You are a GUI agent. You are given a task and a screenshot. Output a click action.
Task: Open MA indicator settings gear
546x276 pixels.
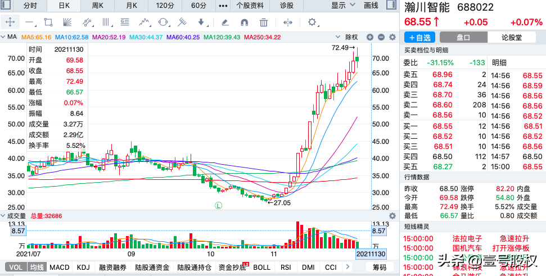[392, 37]
